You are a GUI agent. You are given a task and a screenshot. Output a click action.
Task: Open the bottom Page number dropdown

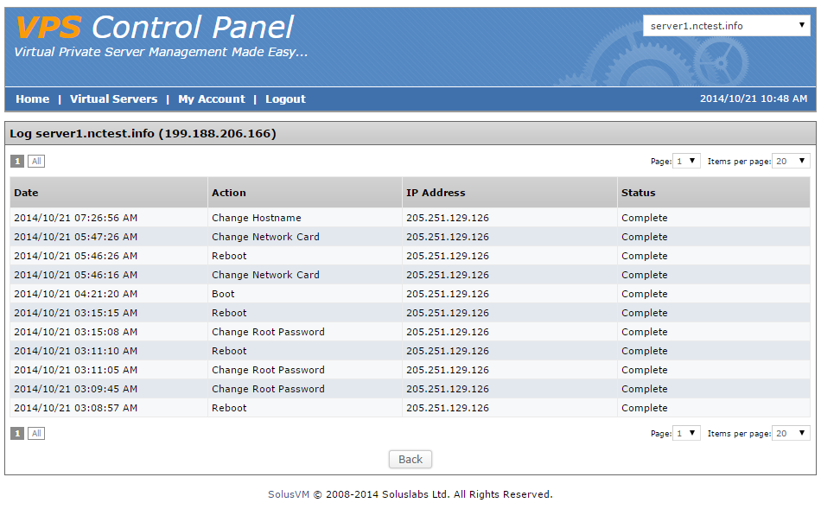tap(686, 434)
